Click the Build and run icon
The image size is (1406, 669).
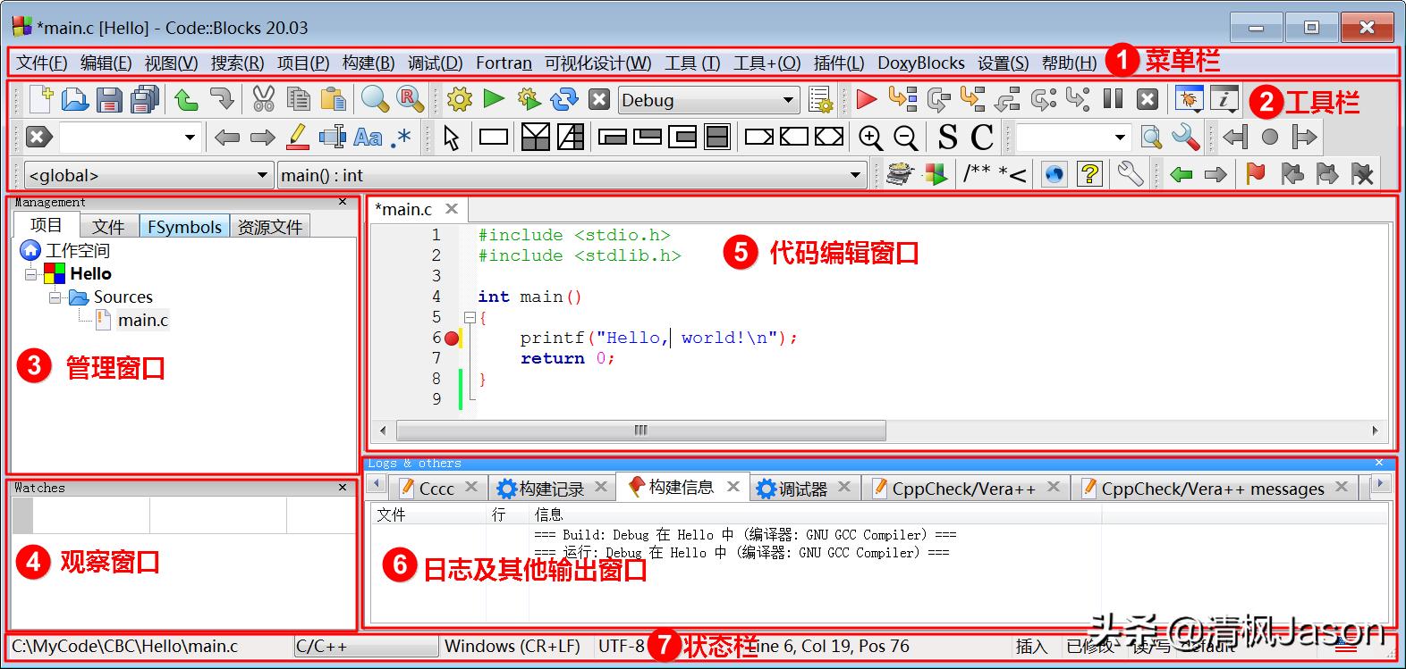tap(529, 99)
